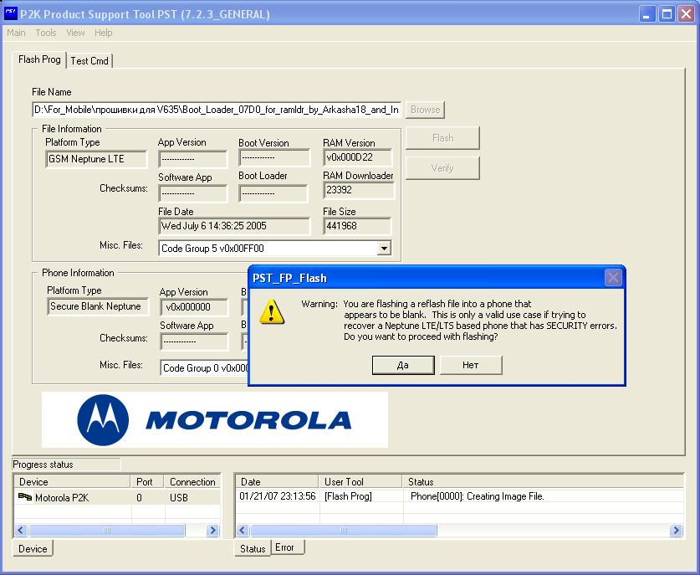700x575 pixels.
Task: Click the PST application icon in title bar
Action: [x=11, y=14]
